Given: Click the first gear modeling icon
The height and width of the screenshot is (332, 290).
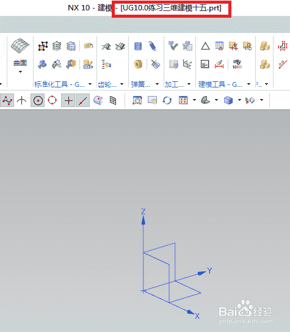Looking at the screenshot, I should [106, 46].
